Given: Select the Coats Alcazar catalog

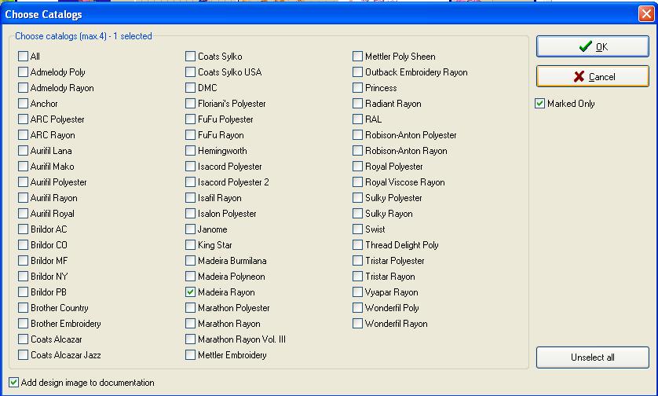Looking at the screenshot, I should click(23, 339).
